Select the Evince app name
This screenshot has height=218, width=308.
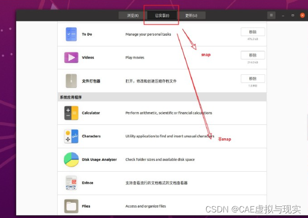click(87, 183)
